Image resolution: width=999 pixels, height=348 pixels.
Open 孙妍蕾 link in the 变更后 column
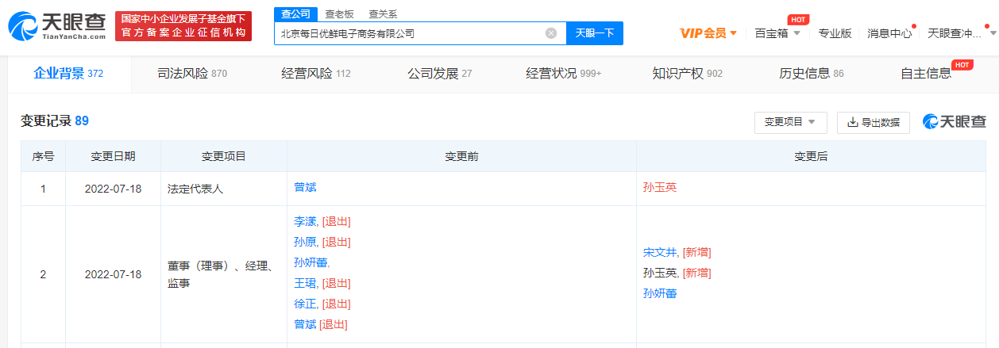(660, 293)
